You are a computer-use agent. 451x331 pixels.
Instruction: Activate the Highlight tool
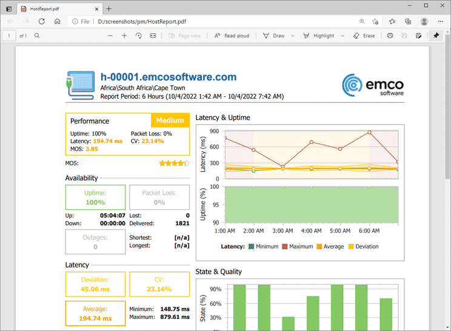click(x=318, y=36)
